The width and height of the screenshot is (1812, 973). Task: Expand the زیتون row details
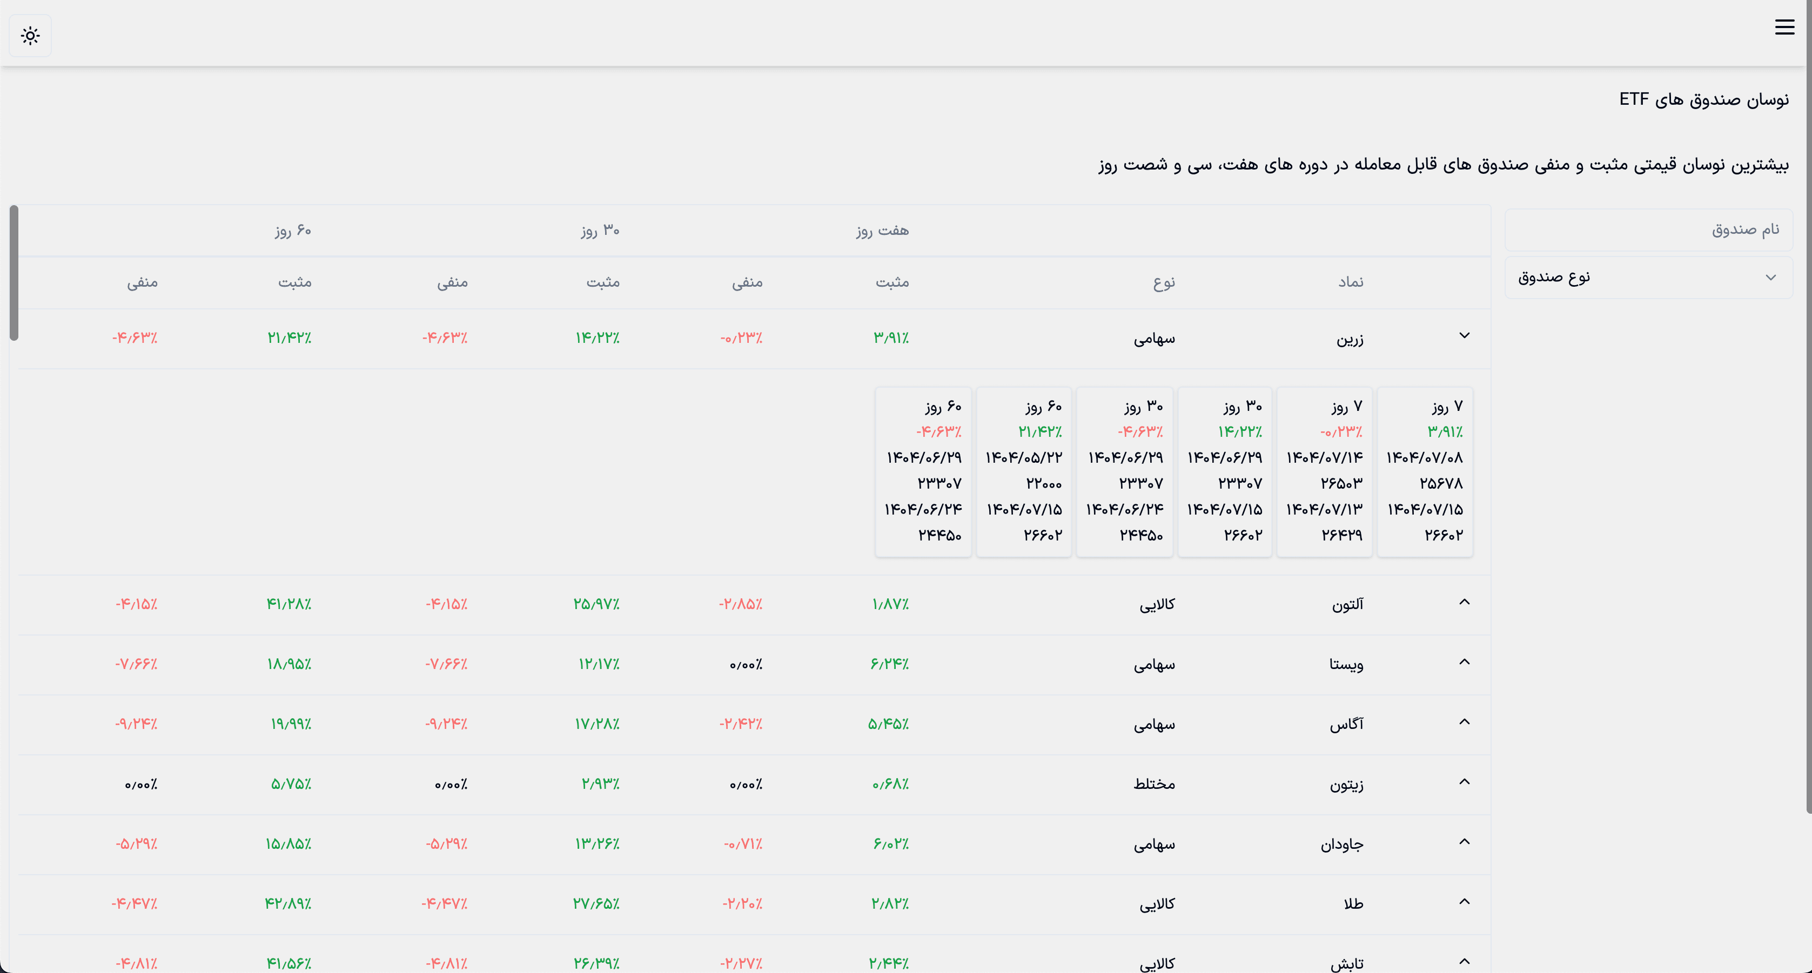point(1464,781)
